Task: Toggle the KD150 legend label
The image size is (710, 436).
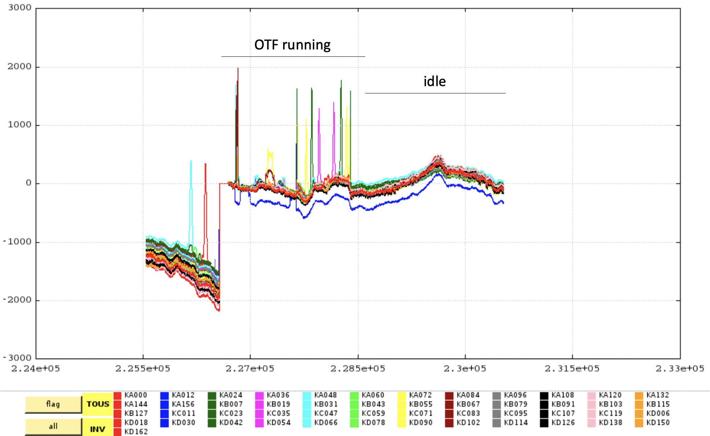Action: pyautogui.click(x=658, y=423)
